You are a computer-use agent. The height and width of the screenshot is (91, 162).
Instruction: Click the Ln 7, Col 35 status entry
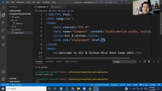coord(100,85)
